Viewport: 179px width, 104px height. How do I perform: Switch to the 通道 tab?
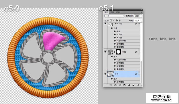(112, 12)
